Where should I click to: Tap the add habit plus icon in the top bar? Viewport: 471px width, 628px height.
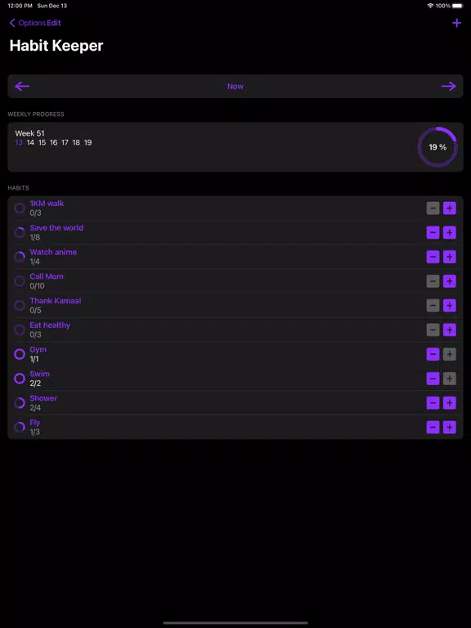coord(456,23)
